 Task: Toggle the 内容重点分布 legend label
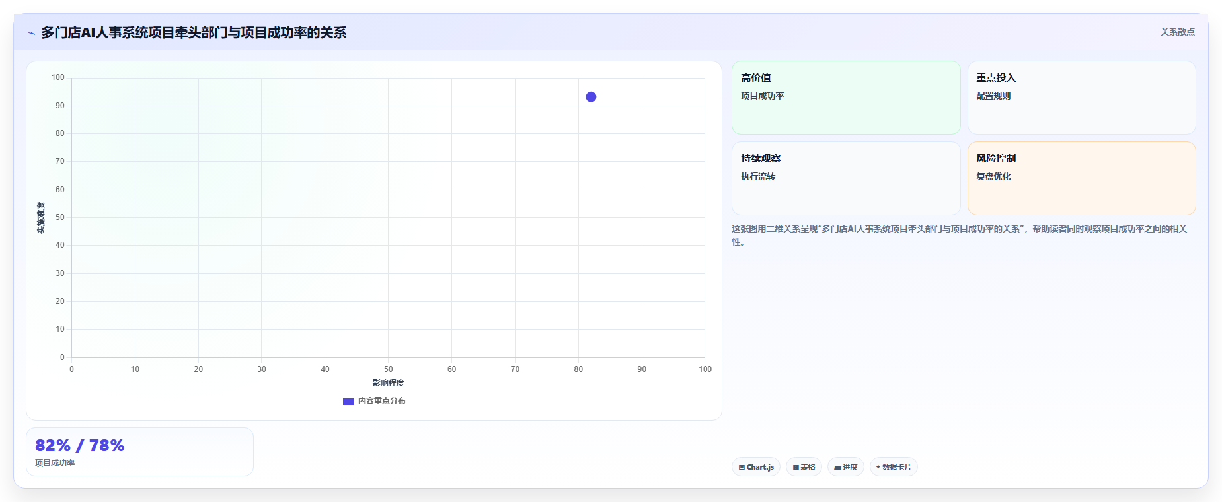tap(382, 401)
